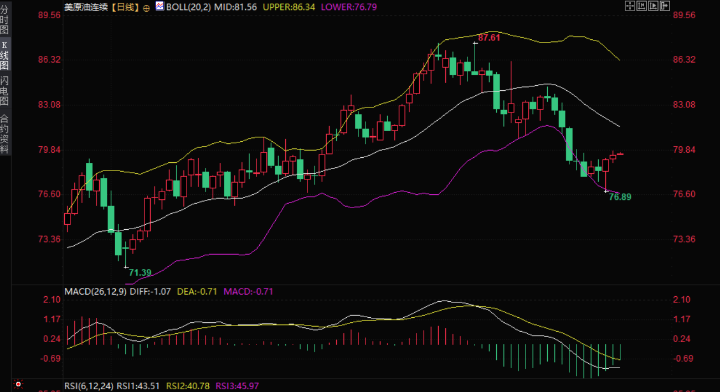Click the right axis 86.32 price label
This screenshot has height=392, width=720.
(683, 60)
